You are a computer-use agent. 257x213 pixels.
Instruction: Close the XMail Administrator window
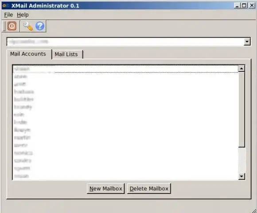coord(252,6)
